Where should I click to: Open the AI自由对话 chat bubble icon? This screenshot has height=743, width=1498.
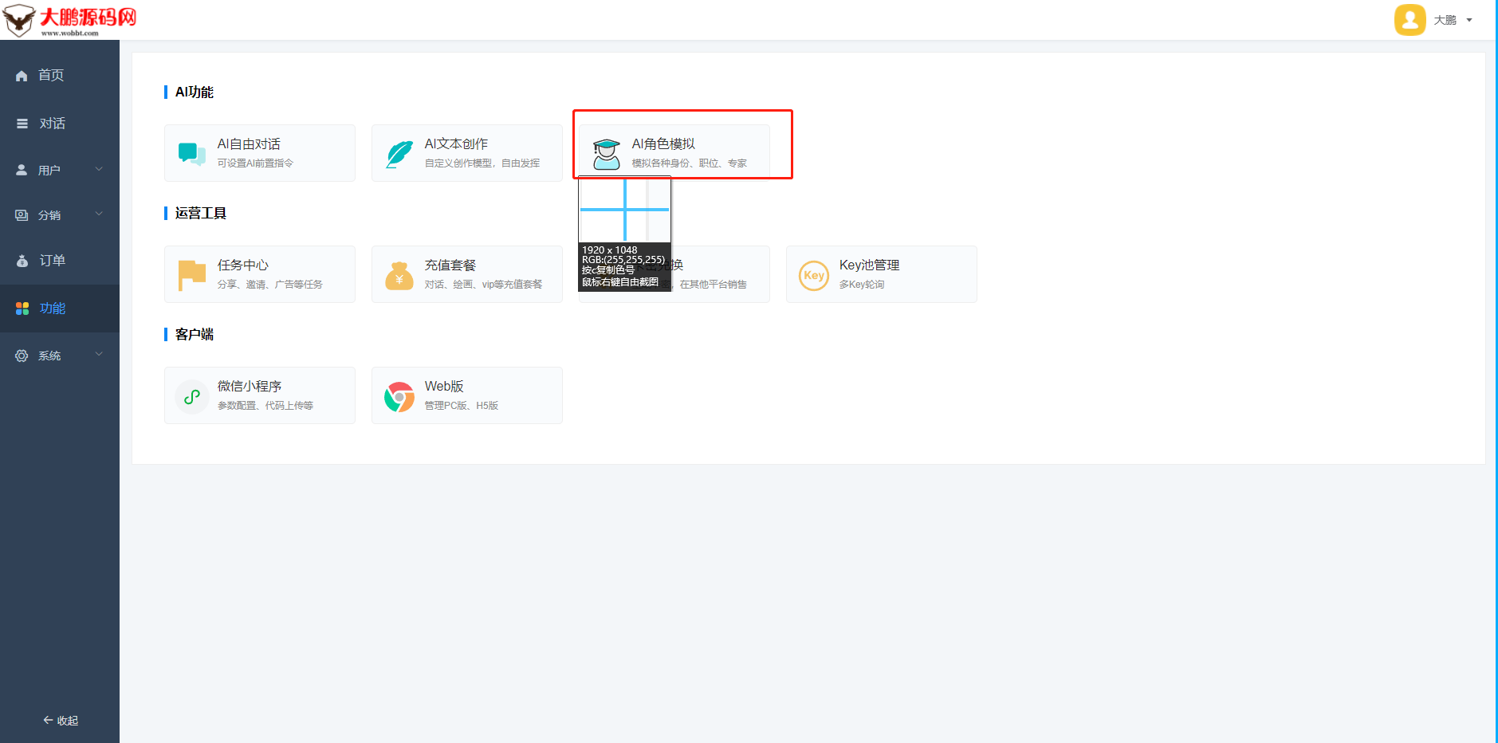point(191,153)
